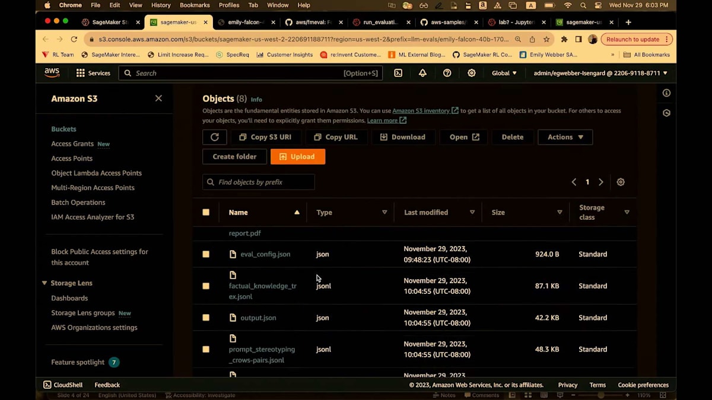This screenshot has width=712, height=400.
Task: Click the zoom magnifier in address bar
Action: pyautogui.click(x=518, y=39)
